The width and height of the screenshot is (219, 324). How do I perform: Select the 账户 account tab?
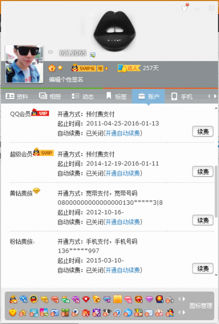click(x=148, y=96)
